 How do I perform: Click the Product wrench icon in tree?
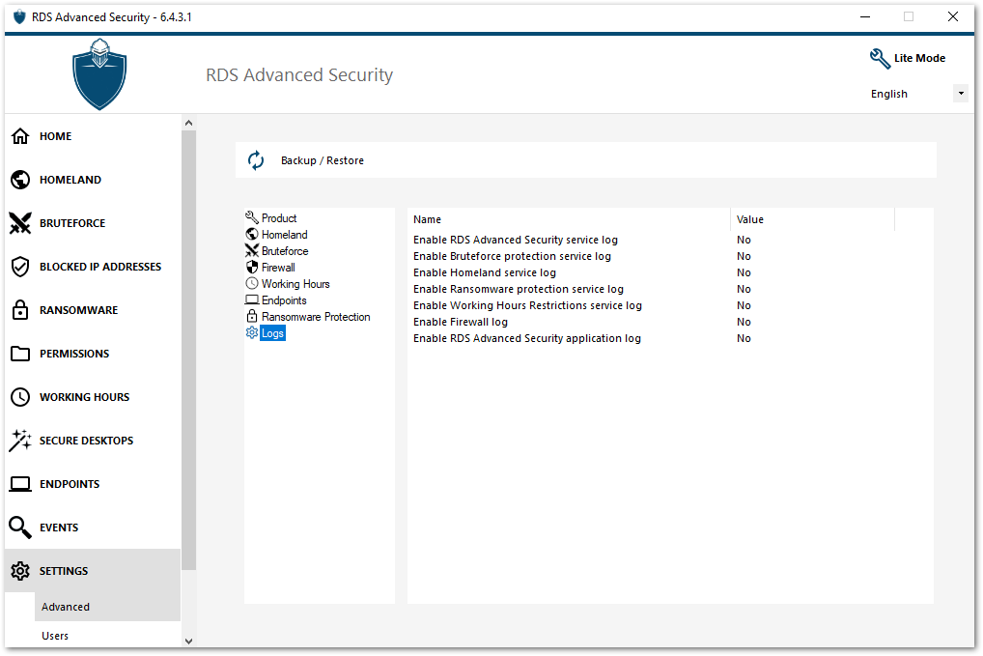click(252, 217)
